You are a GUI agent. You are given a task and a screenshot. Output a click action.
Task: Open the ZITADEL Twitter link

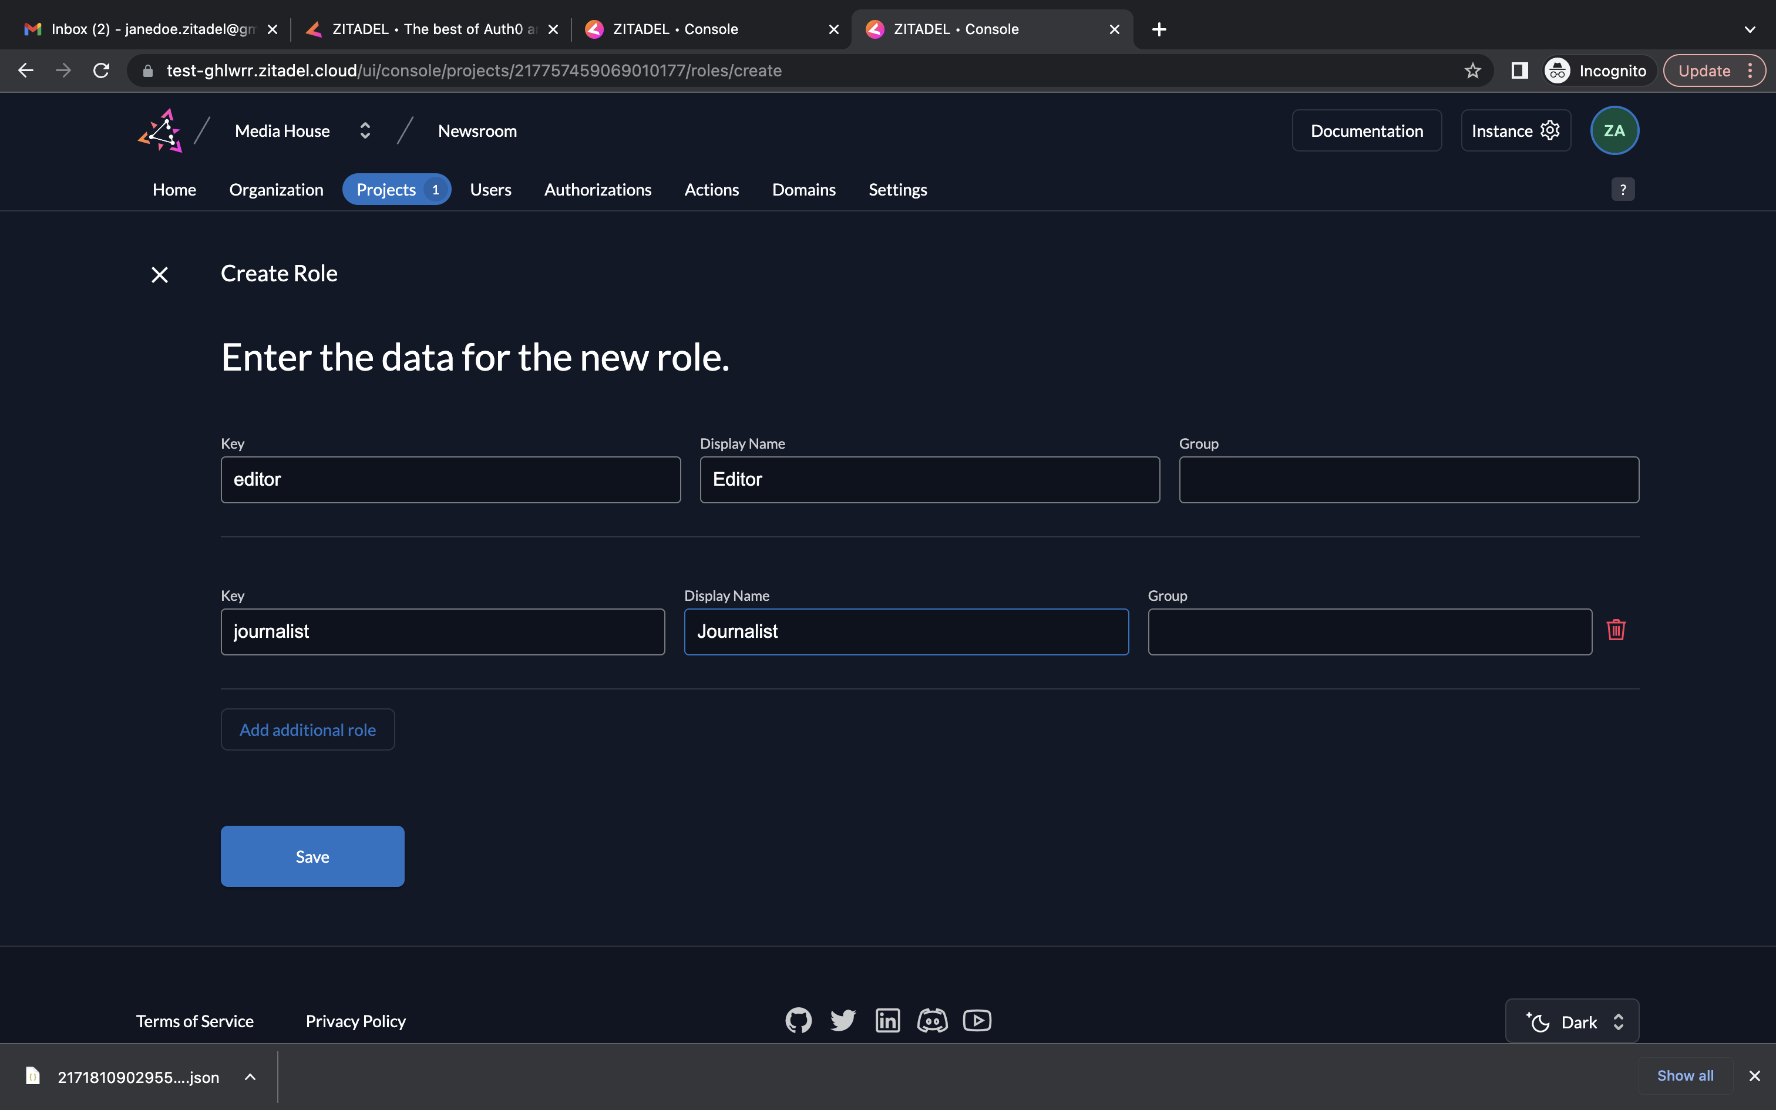(x=843, y=1021)
